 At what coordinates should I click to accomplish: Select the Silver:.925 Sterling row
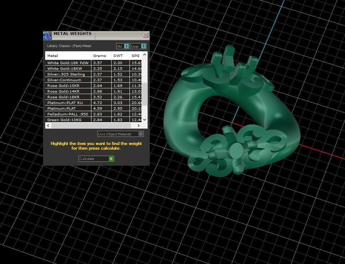pyautogui.click(x=94, y=74)
